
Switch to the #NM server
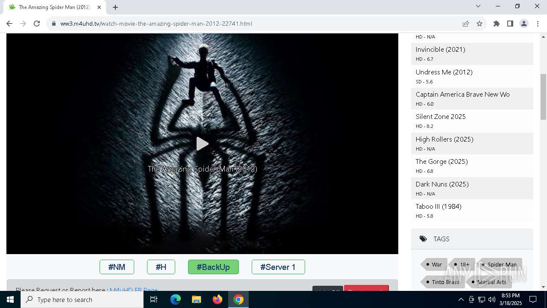click(117, 267)
